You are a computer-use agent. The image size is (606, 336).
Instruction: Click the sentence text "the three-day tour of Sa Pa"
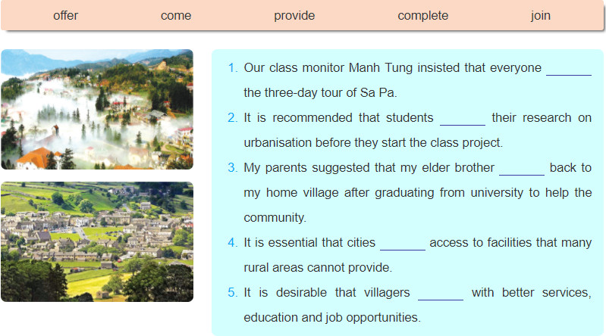319,93
